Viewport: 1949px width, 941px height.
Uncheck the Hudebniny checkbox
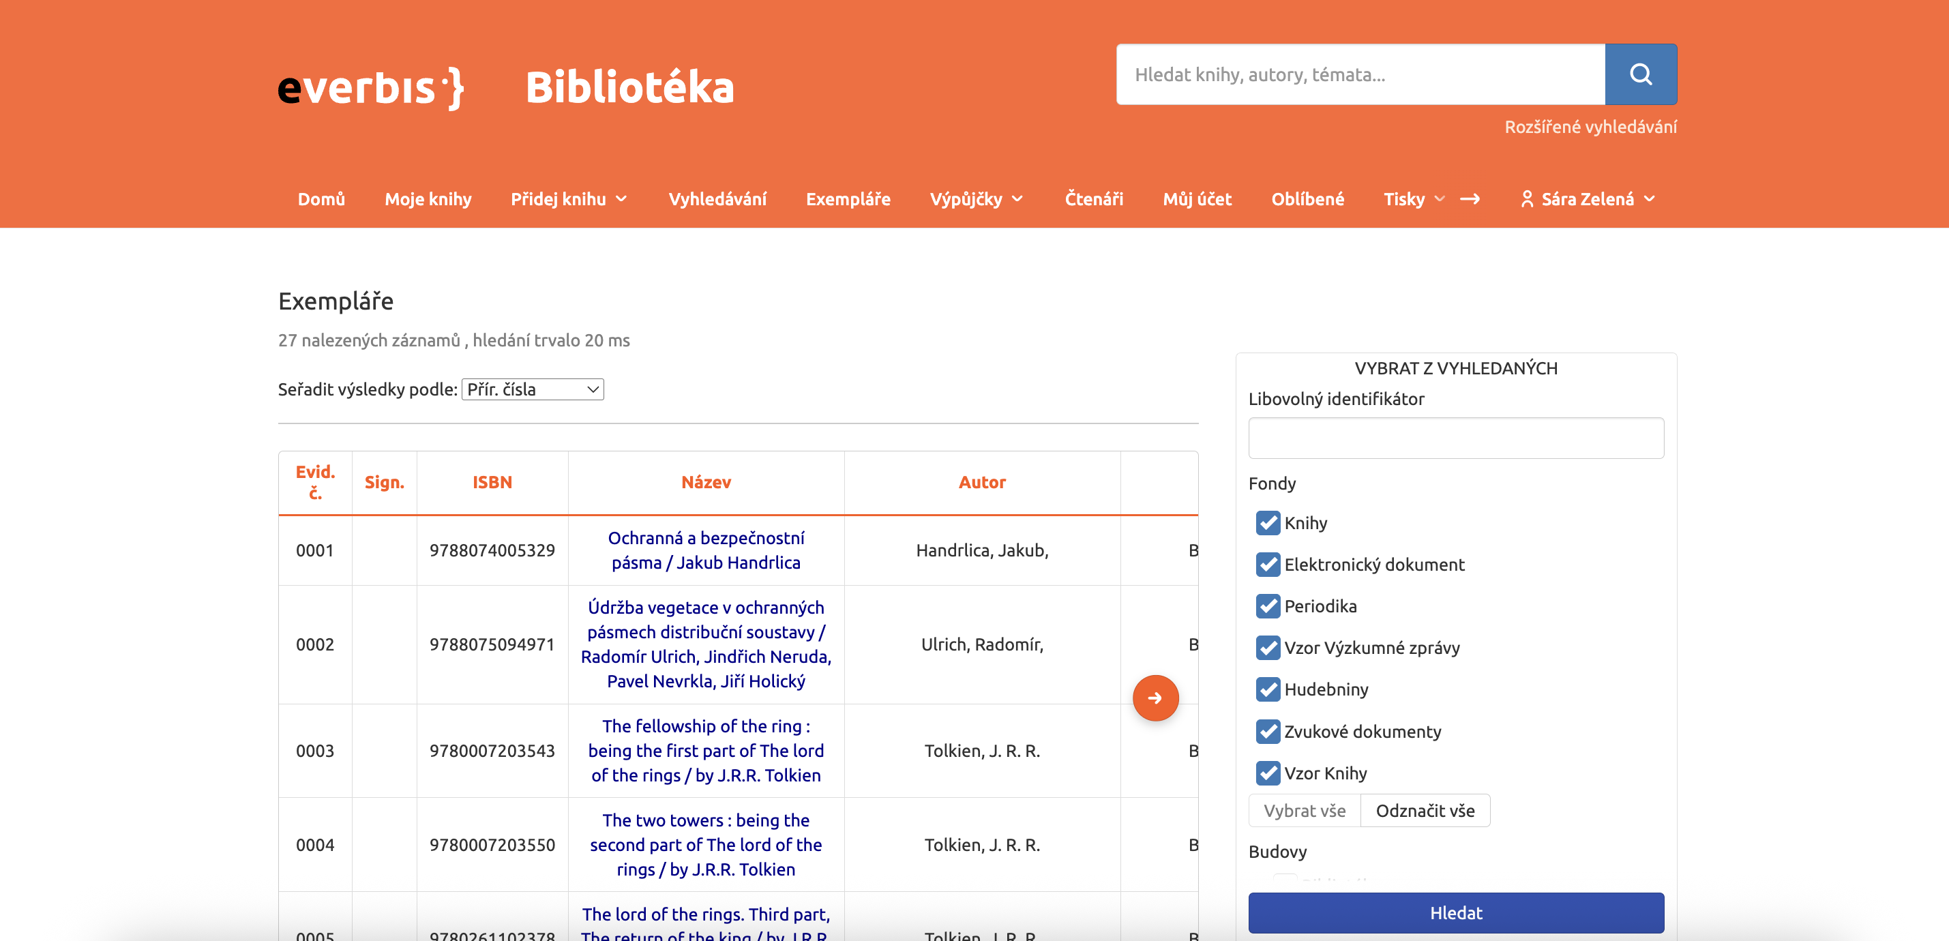pos(1267,689)
